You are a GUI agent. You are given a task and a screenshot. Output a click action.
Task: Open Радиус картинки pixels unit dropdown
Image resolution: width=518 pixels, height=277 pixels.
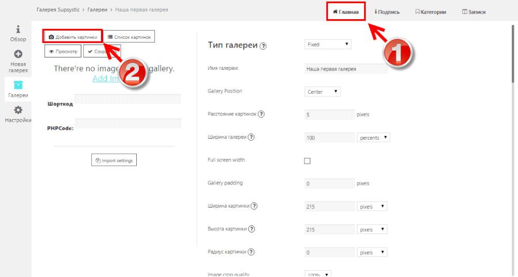(x=372, y=252)
